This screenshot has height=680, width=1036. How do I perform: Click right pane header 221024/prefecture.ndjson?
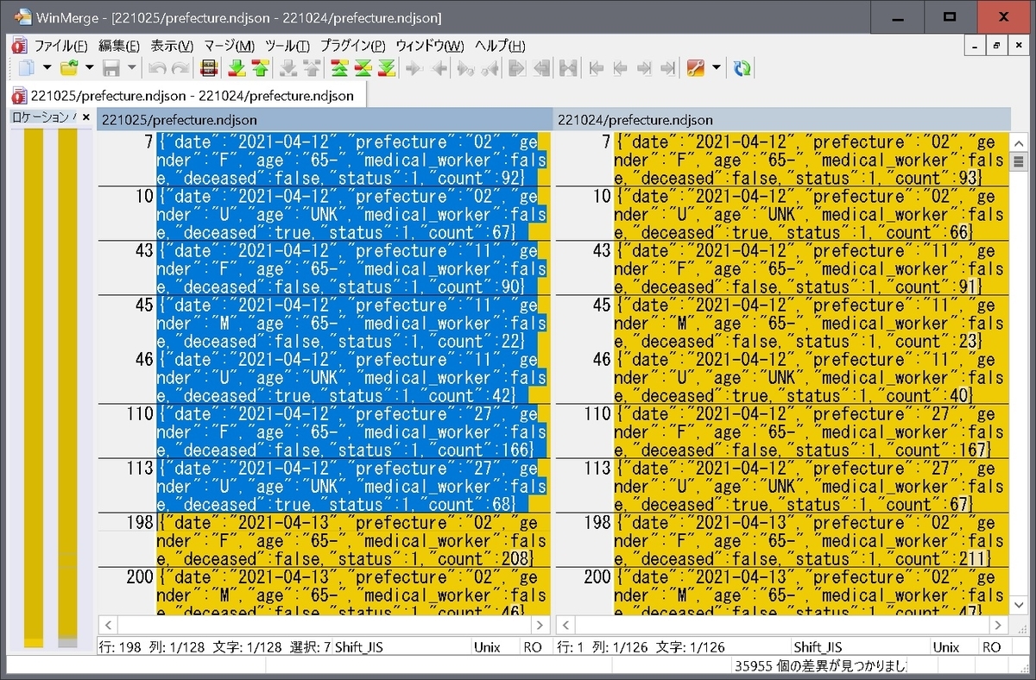click(782, 120)
